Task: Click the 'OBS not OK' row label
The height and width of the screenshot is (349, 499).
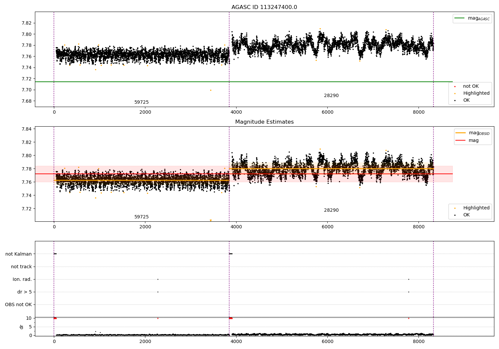Action: pos(18,304)
